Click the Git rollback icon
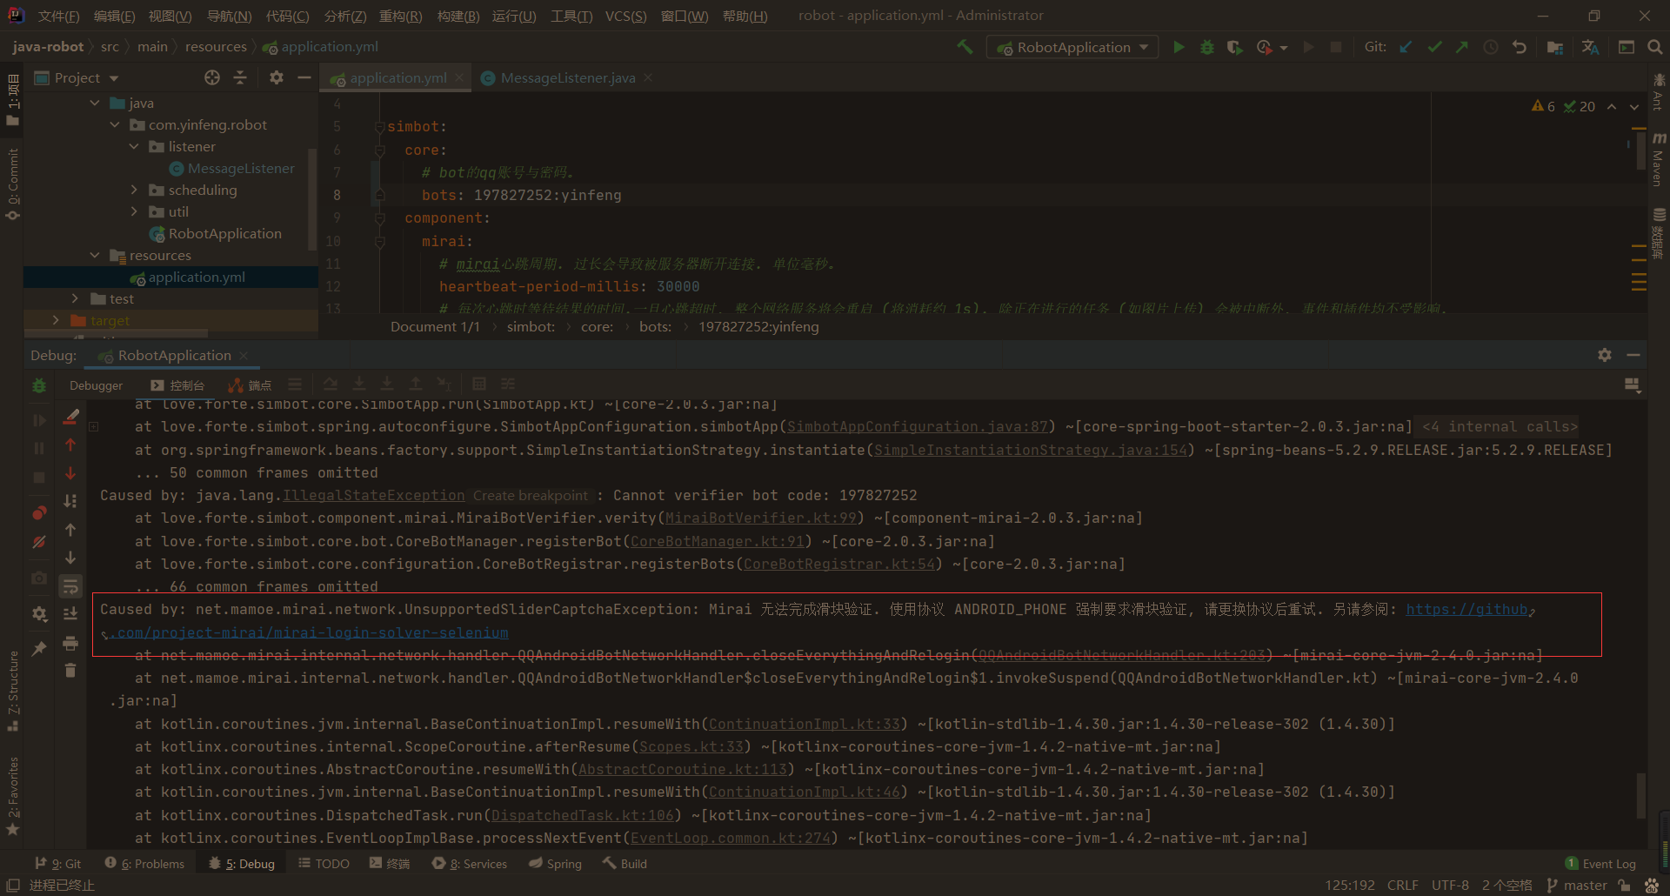The width and height of the screenshot is (1670, 896). [x=1520, y=47]
